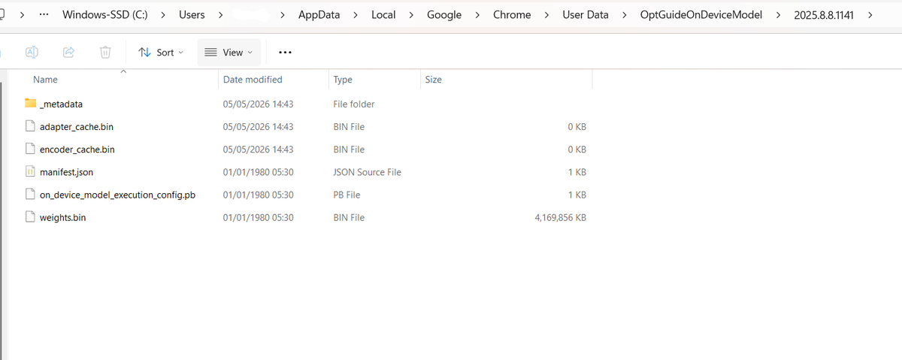Go to AppData in the address bar

[319, 15]
